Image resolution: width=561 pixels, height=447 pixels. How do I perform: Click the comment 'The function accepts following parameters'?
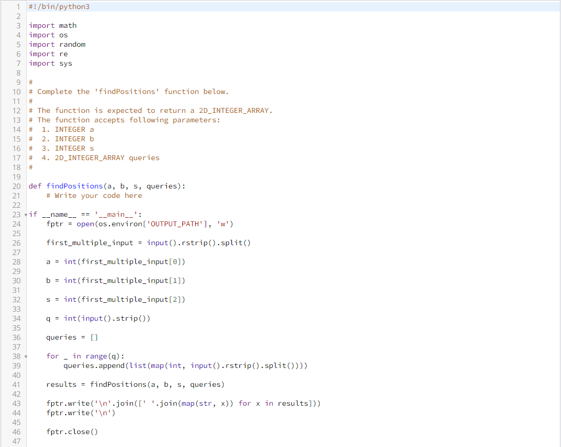click(x=124, y=120)
